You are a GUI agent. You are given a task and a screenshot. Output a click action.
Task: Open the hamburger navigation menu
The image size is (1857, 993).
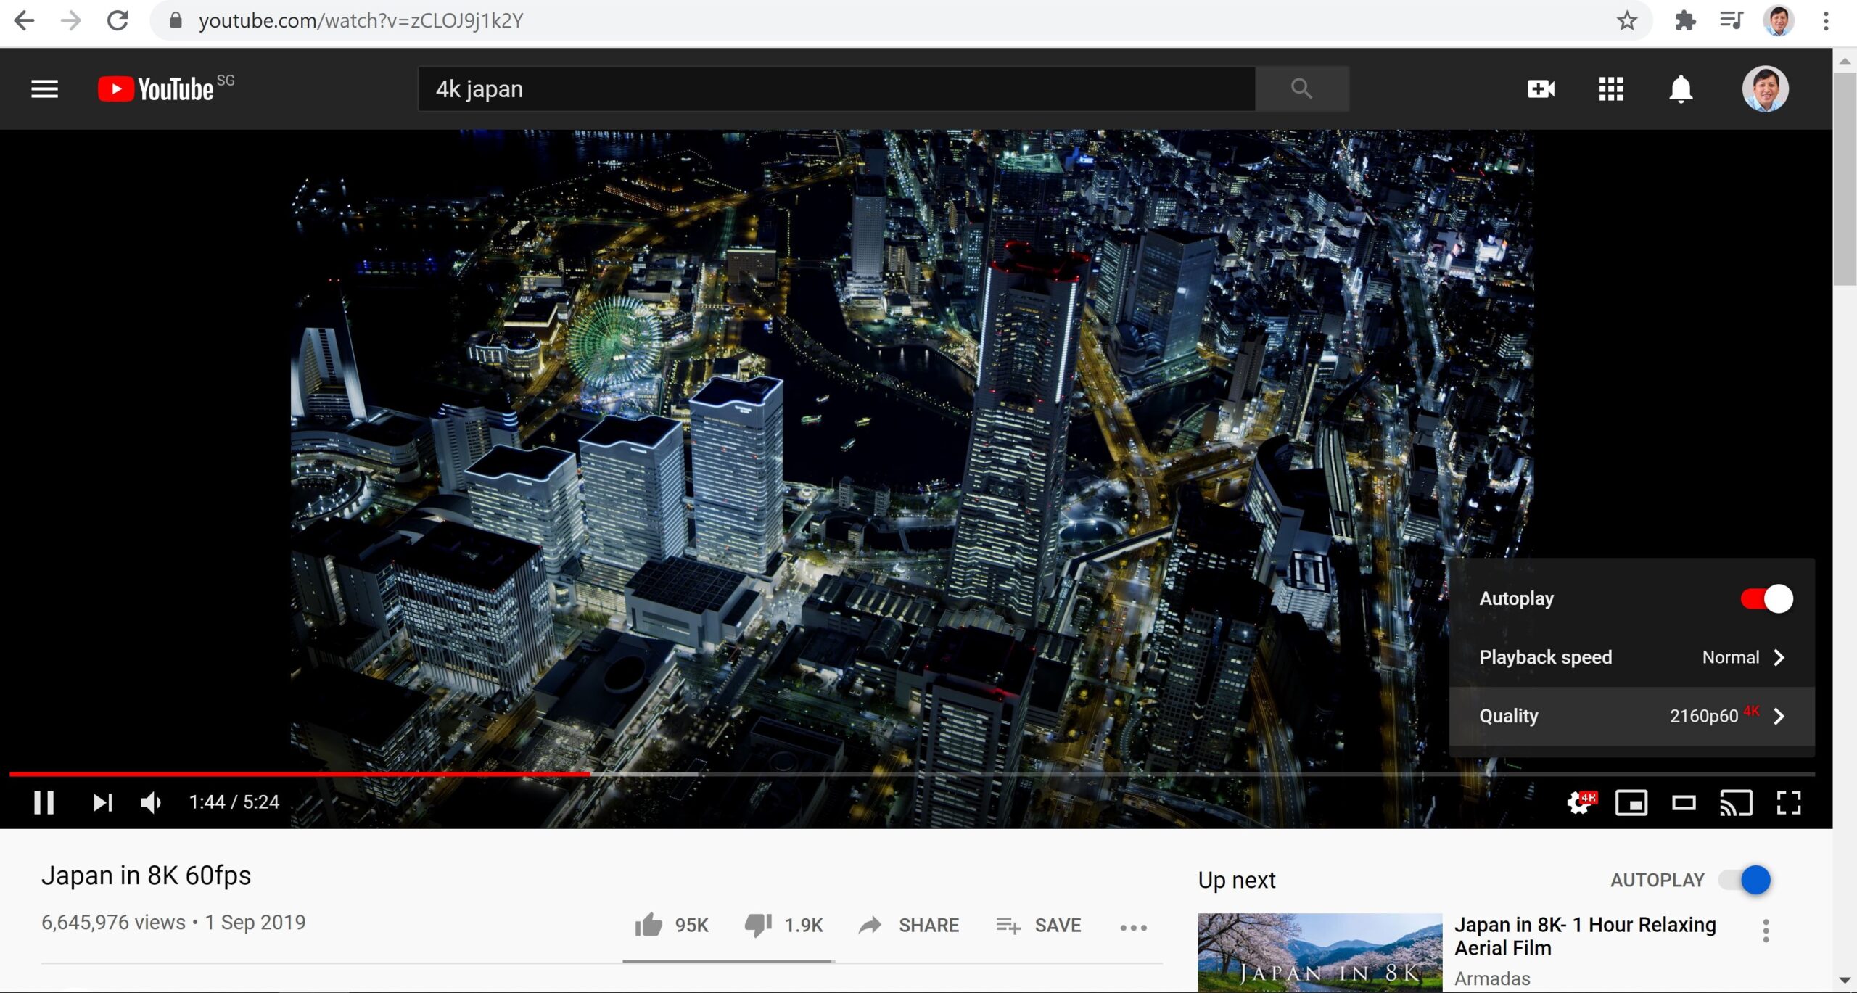pos(44,88)
